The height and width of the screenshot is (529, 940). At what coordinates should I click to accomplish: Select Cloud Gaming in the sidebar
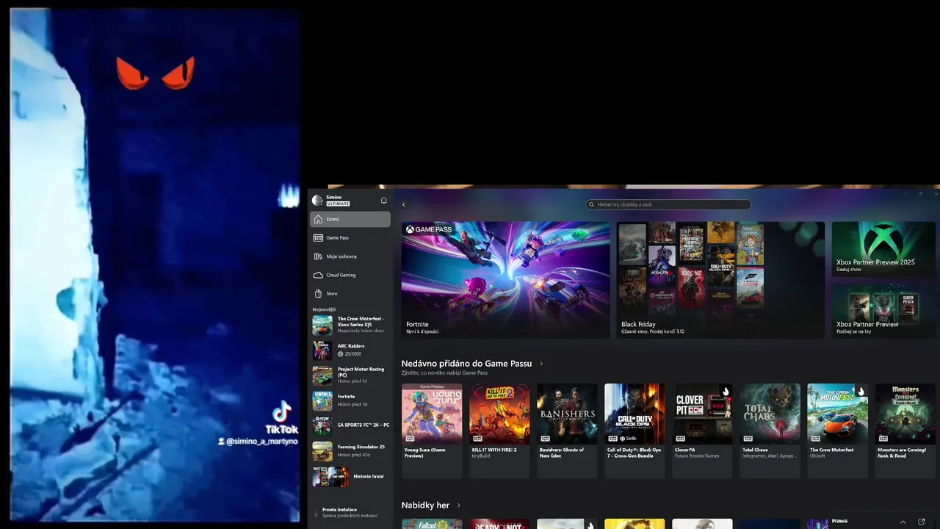coord(350,275)
